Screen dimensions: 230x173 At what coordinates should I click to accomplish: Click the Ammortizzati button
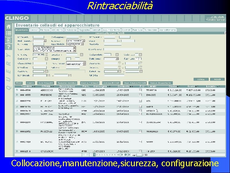[111, 83]
